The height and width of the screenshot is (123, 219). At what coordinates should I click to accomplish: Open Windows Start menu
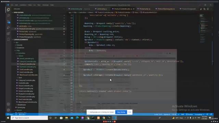(x=8, y=118)
